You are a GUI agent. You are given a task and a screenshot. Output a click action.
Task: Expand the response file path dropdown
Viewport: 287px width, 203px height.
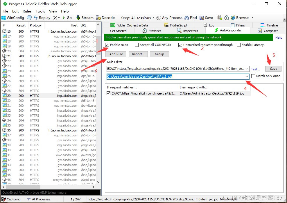[247, 76]
